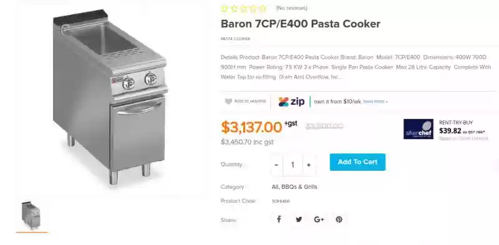Share product on Google Plus
The width and height of the screenshot is (499, 245).
point(319,219)
